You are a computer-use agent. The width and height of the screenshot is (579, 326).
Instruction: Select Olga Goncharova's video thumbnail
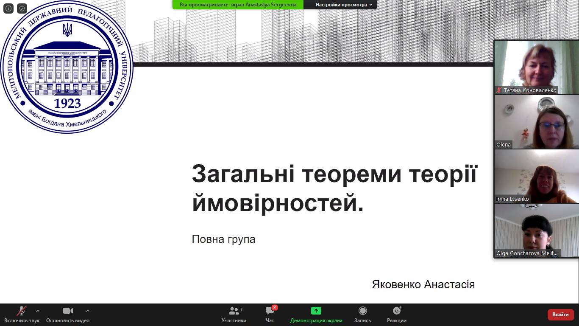[x=536, y=230]
